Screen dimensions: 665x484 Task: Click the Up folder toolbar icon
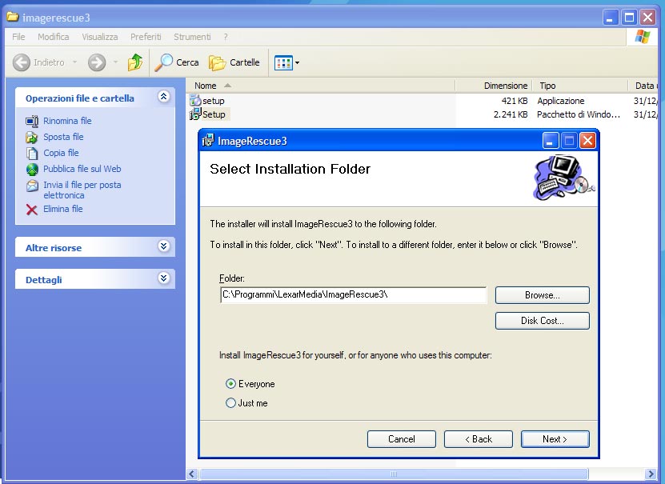point(135,62)
